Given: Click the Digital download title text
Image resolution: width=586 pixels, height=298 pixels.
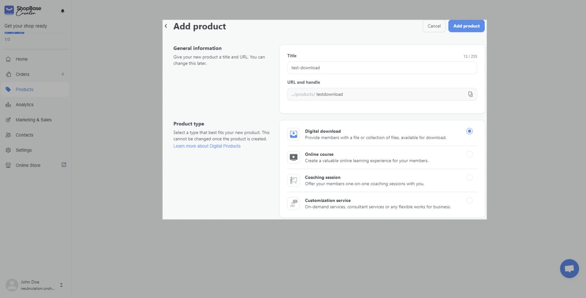Looking at the screenshot, I should (x=323, y=131).
